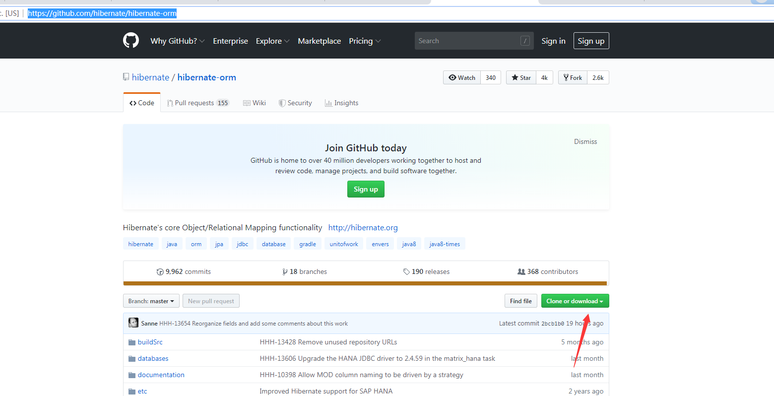Click the contributors people icon
This screenshot has height=396, width=774.
click(x=521, y=272)
